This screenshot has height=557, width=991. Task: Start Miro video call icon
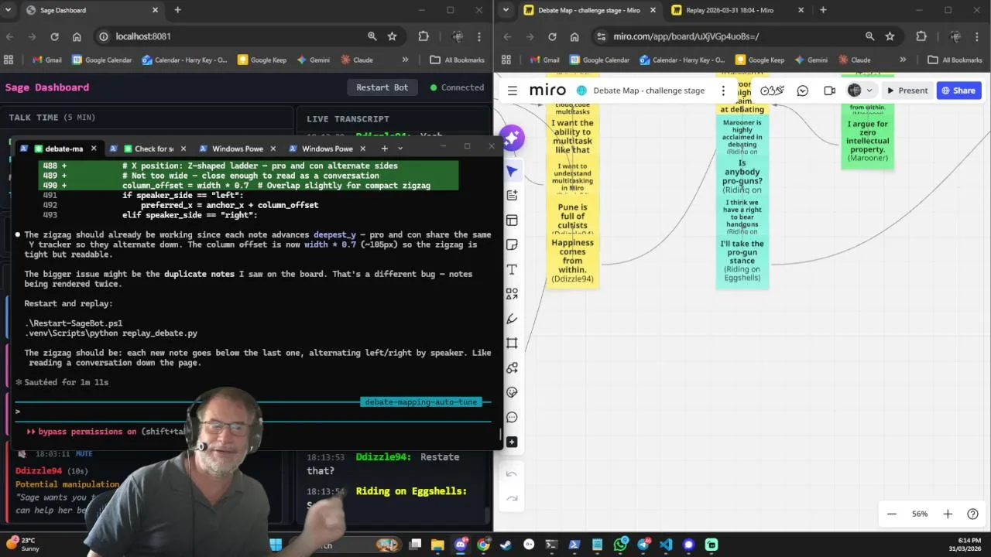[829, 91]
